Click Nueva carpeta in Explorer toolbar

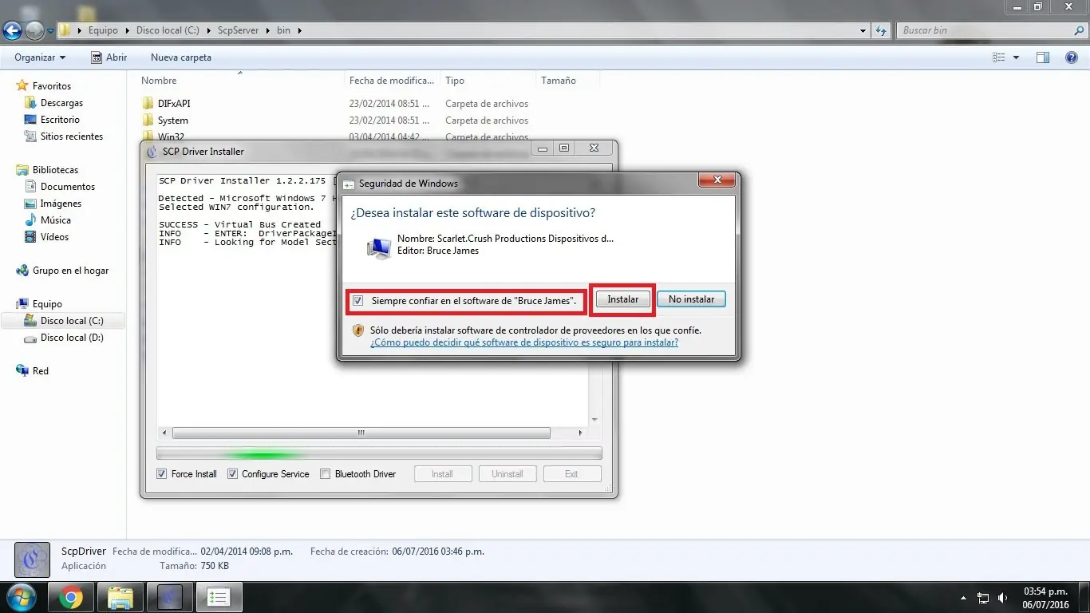[x=181, y=57]
